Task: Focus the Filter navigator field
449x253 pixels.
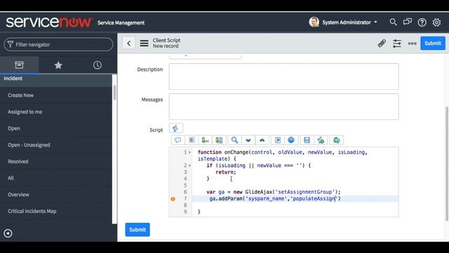Action: [58, 44]
